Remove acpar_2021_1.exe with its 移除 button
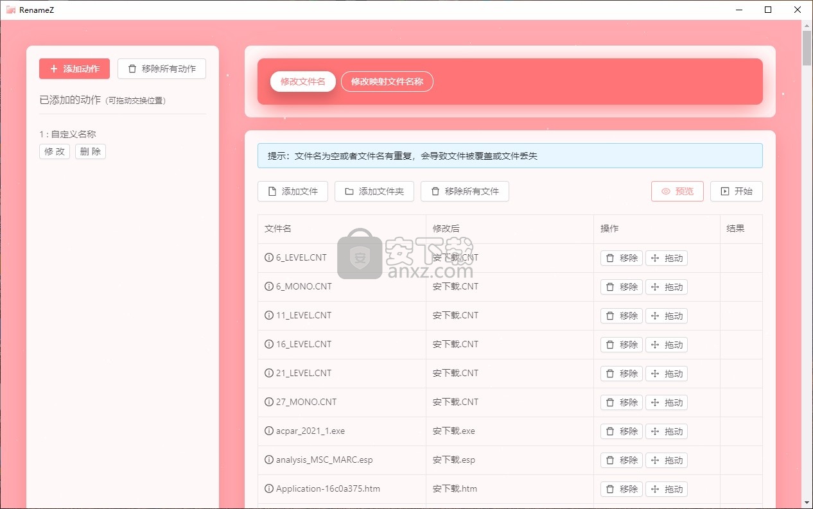 pos(622,431)
